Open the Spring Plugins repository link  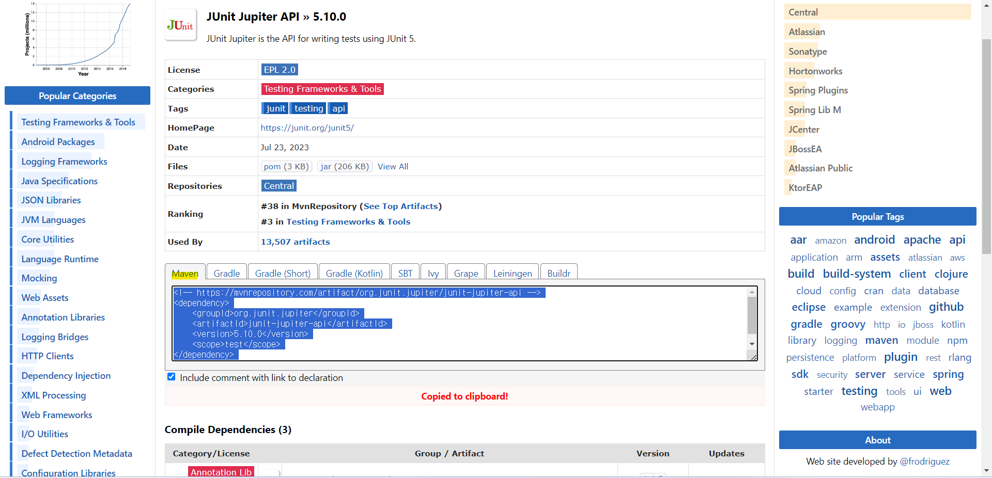pos(818,90)
